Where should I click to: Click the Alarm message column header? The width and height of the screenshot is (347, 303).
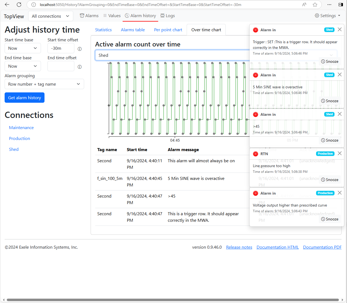click(183, 149)
